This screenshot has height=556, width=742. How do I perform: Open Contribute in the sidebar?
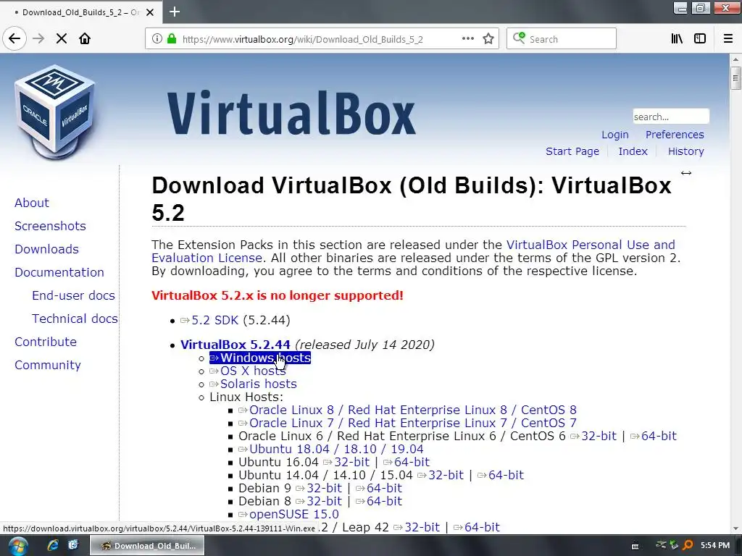(46, 342)
